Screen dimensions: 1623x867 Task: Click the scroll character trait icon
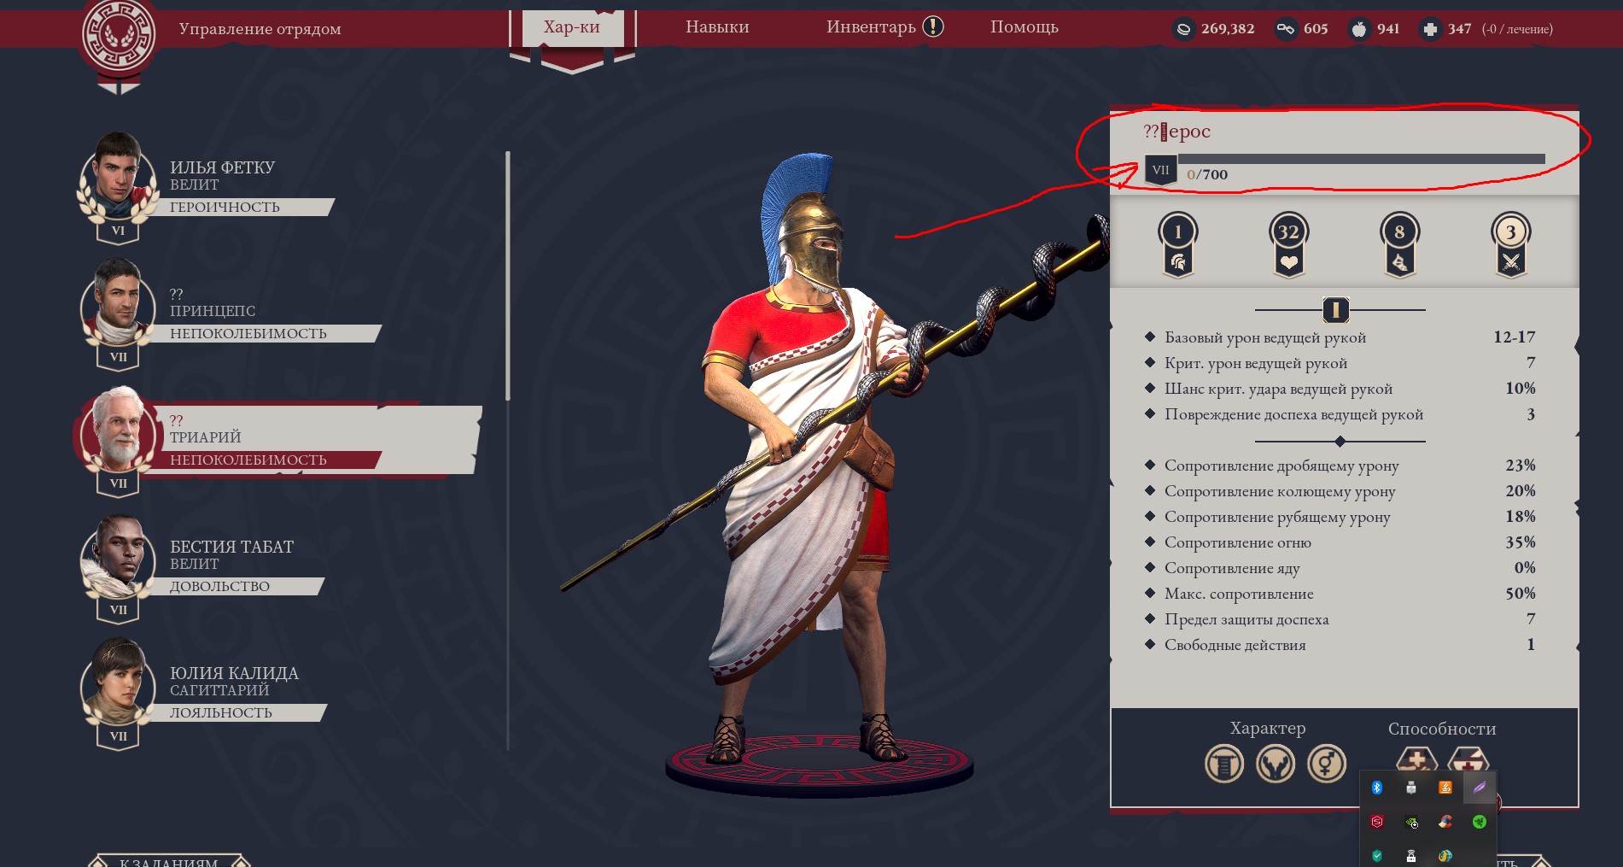coord(1223,764)
